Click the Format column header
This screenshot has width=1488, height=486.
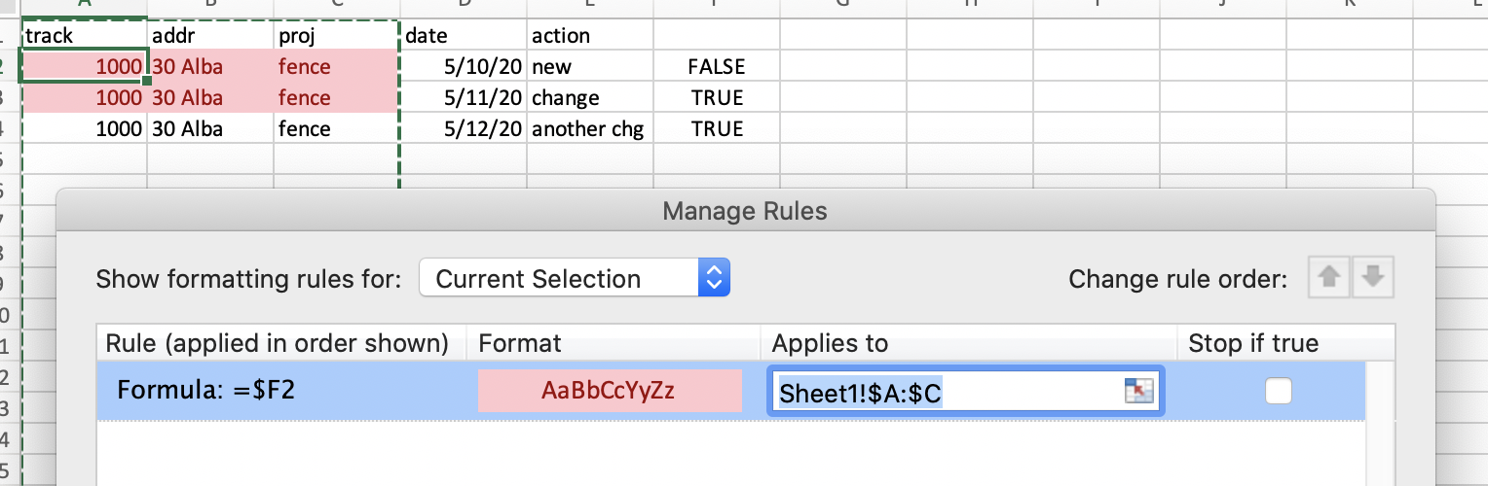point(614,343)
